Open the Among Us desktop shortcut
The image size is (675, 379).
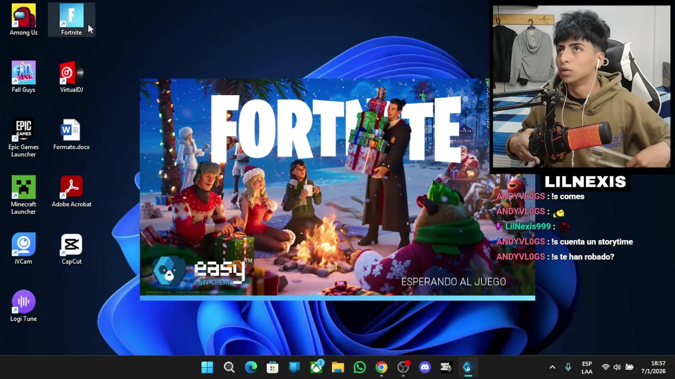pyautogui.click(x=24, y=20)
